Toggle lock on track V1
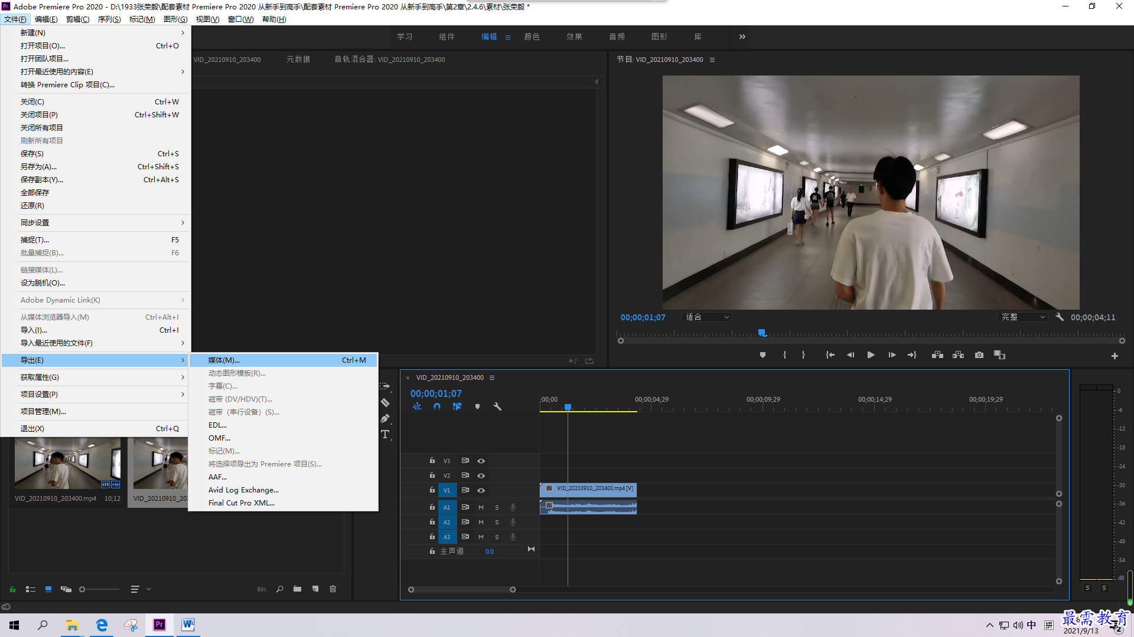Screen dimensions: 1134x637 pos(432,490)
